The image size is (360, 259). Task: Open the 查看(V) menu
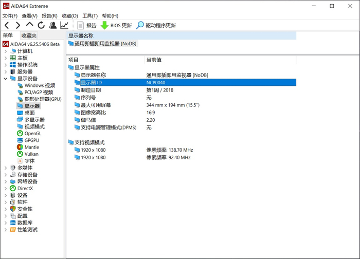tap(30, 16)
